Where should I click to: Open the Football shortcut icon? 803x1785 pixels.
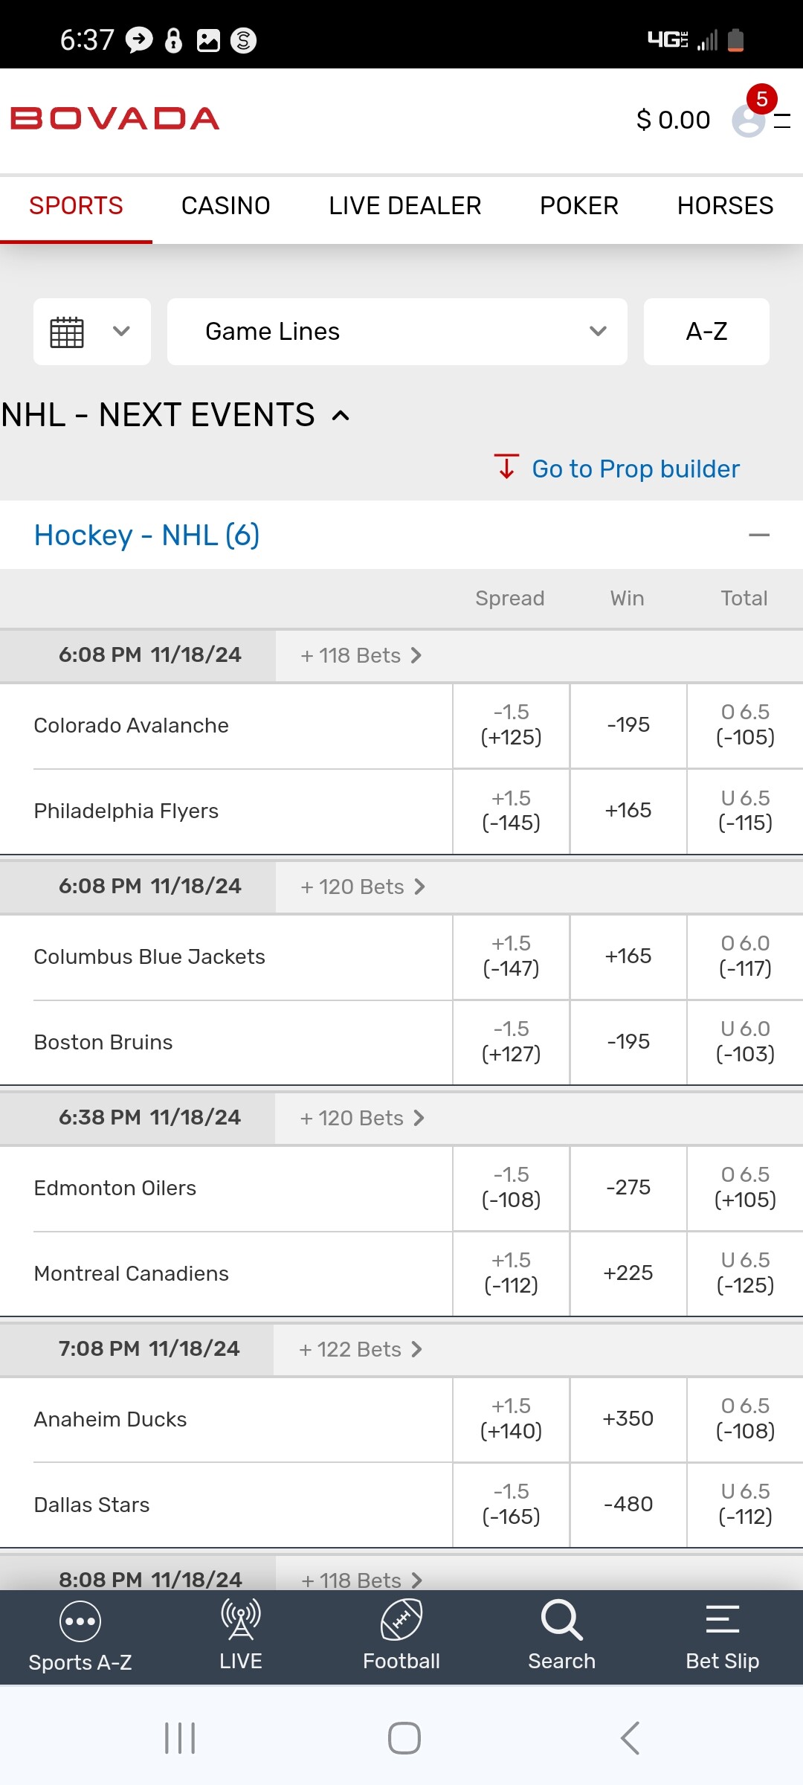pos(401,1620)
